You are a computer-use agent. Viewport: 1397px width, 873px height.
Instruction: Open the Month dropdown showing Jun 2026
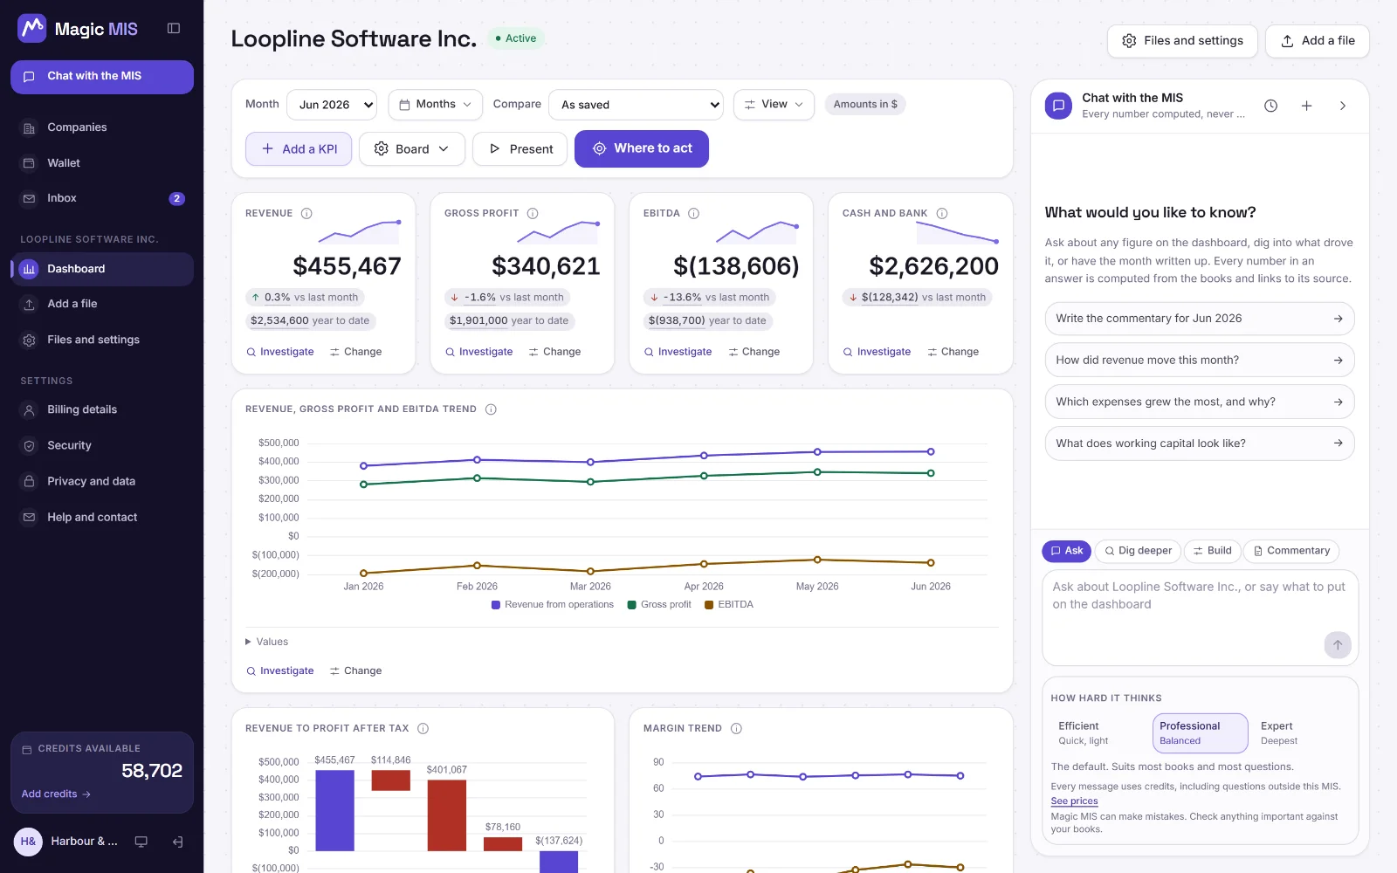tap(332, 105)
